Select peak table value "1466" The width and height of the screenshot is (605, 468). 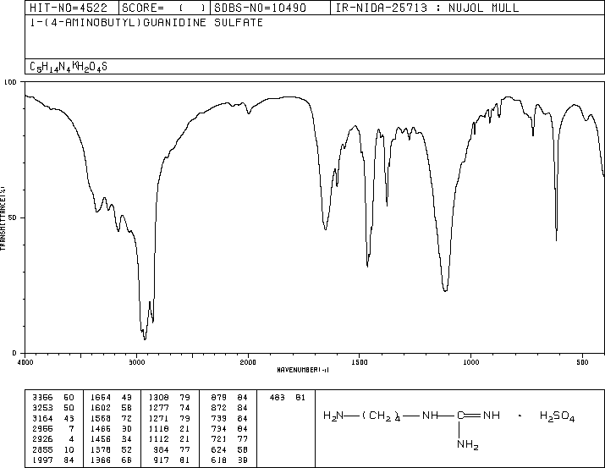[101, 428]
